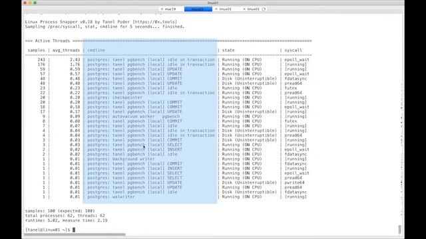Click the red close window button
426x239 pixels.
[x=25, y=3]
